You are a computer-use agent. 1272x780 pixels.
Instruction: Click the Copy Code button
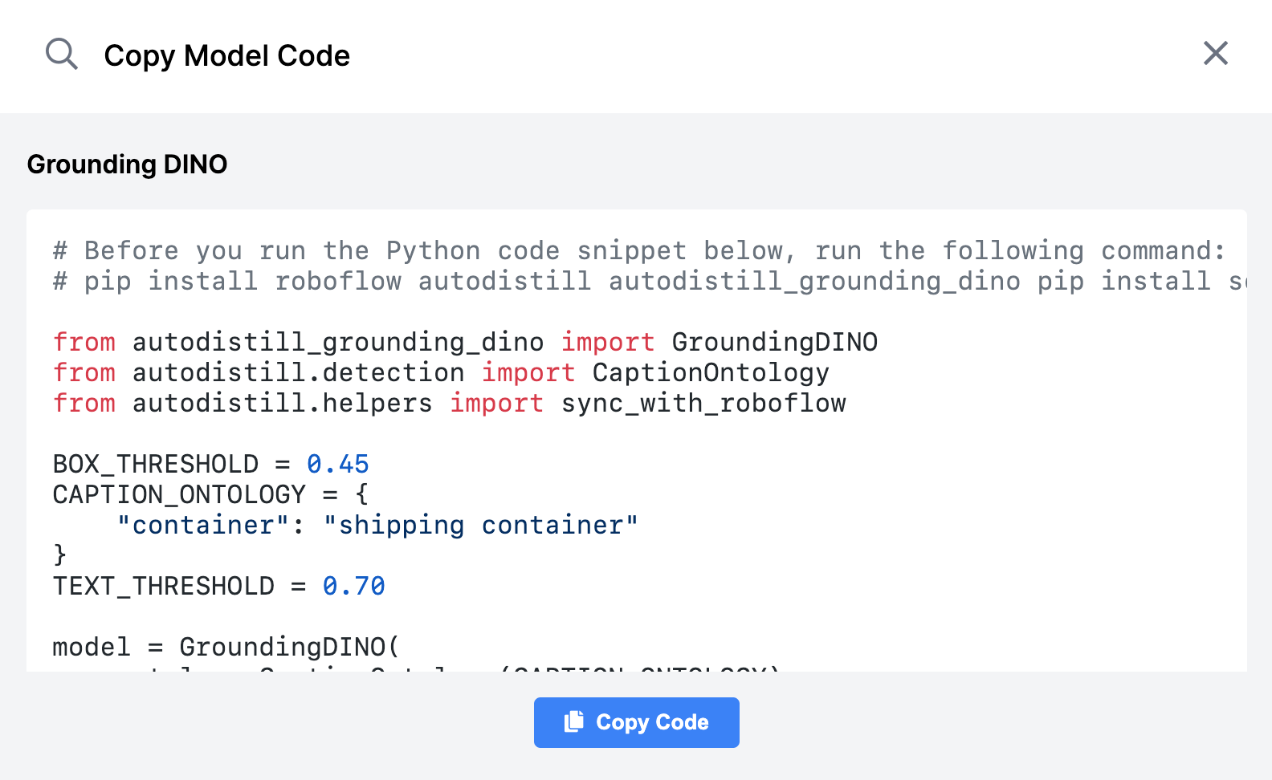(636, 722)
